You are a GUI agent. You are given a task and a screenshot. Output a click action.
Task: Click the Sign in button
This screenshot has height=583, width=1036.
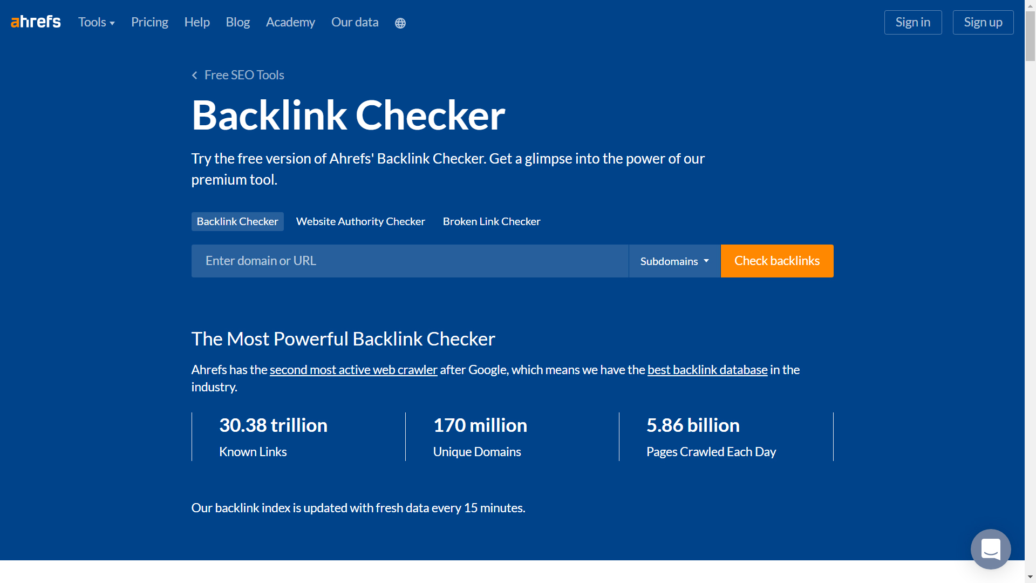coord(913,22)
